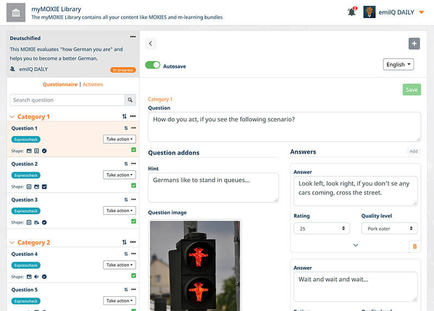Collapse the Category 1 section
The image size is (434, 311).
coord(12,117)
